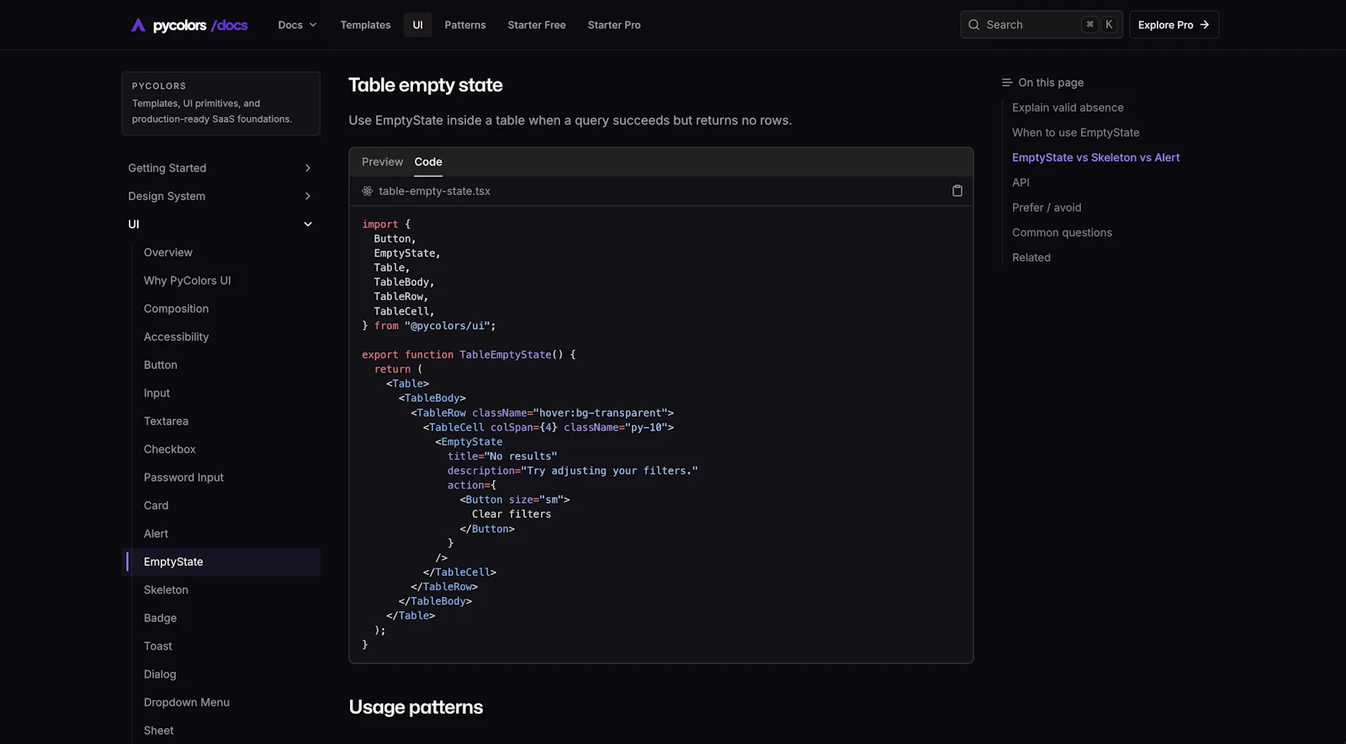Collapse the UI sidebar section
The width and height of the screenshot is (1346, 744).
(x=220, y=224)
